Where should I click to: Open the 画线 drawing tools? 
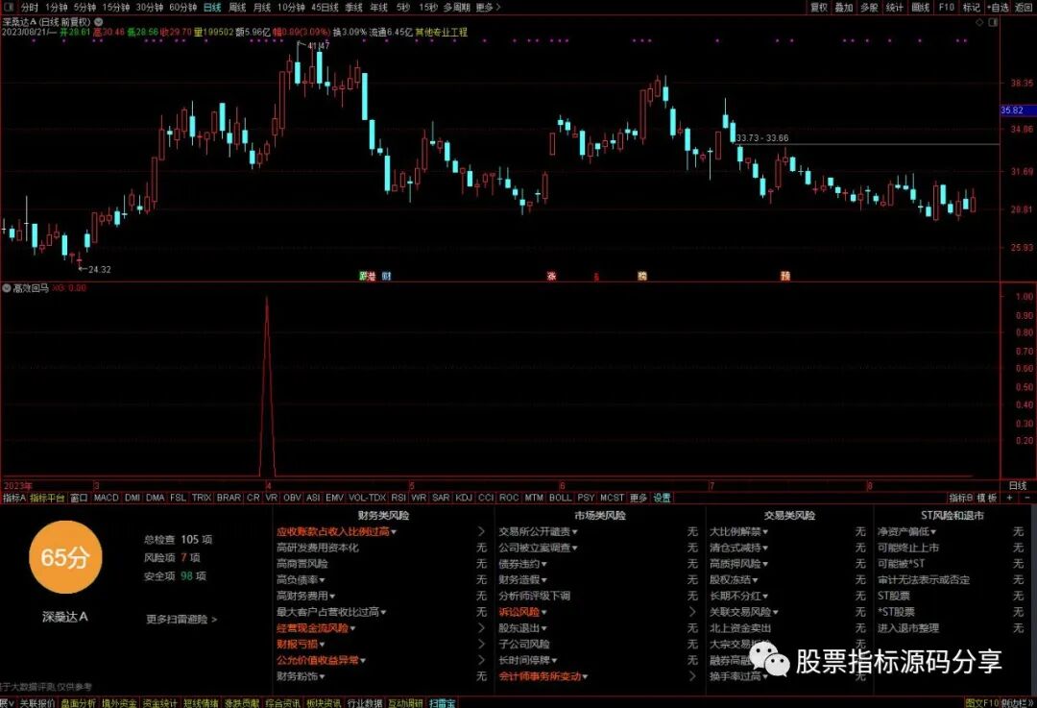pos(921,8)
